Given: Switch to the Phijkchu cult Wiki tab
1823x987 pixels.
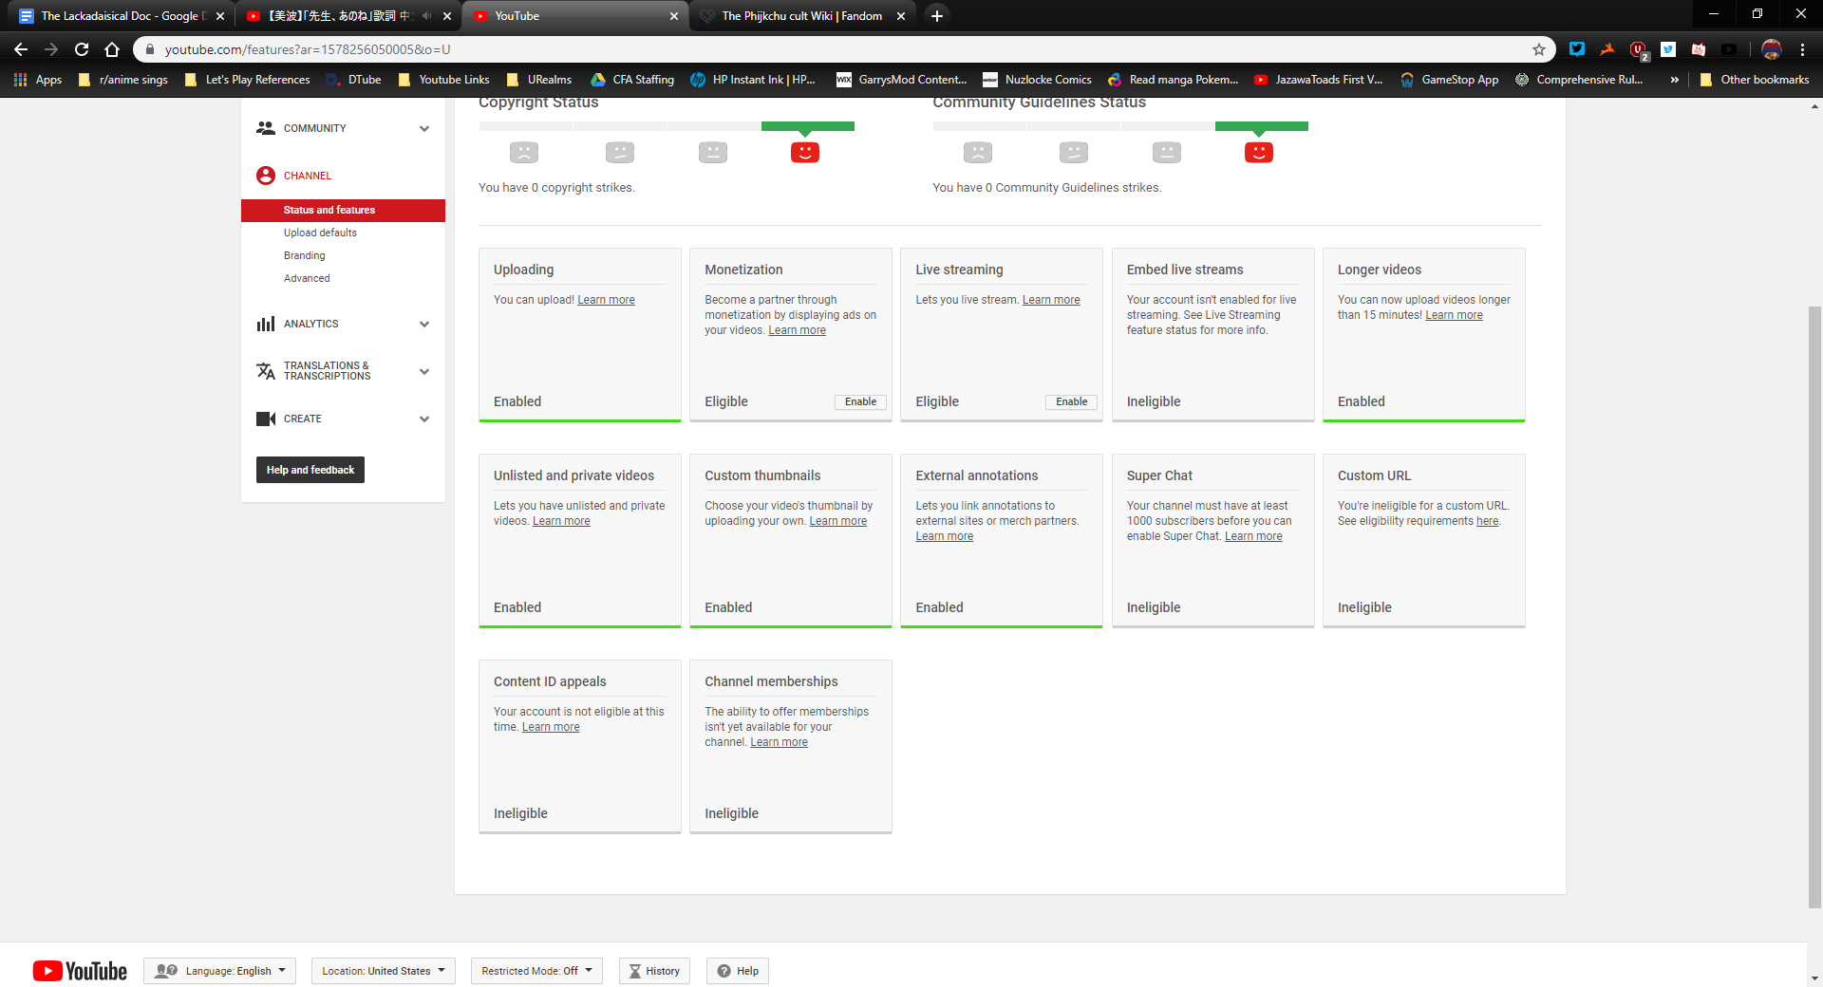Looking at the screenshot, I should coord(800,16).
